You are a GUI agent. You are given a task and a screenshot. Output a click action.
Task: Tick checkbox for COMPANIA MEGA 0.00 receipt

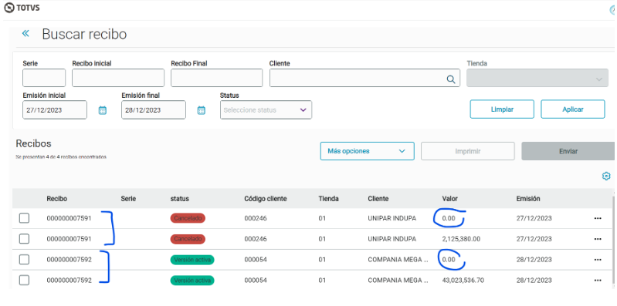point(25,259)
